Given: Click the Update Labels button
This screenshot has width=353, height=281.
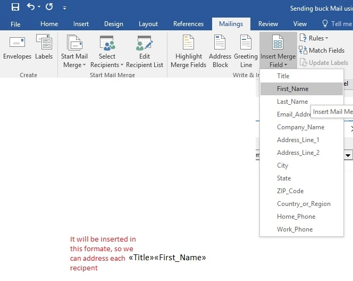Looking at the screenshot, I should click(324, 62).
